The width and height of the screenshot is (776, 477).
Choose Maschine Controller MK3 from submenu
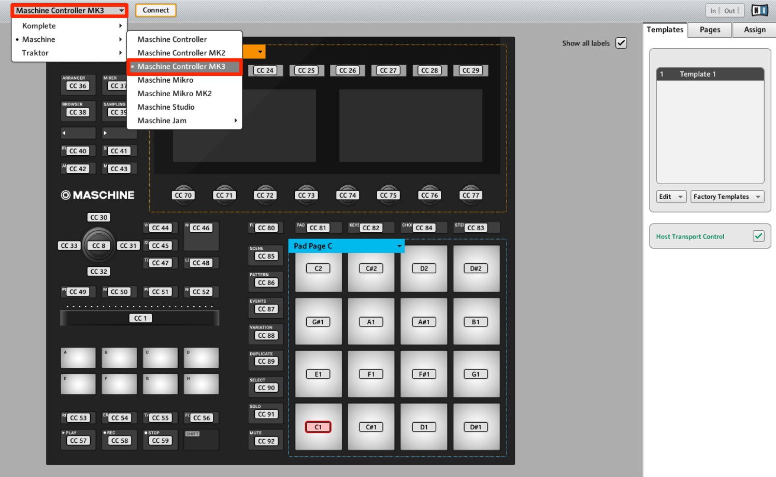[x=184, y=66]
